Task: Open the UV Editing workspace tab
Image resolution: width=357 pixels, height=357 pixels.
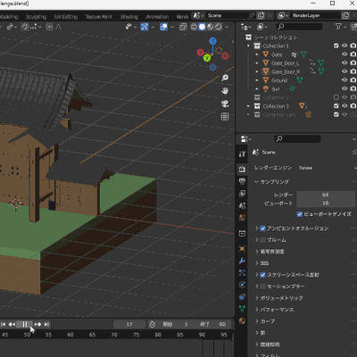Action: (x=66, y=17)
